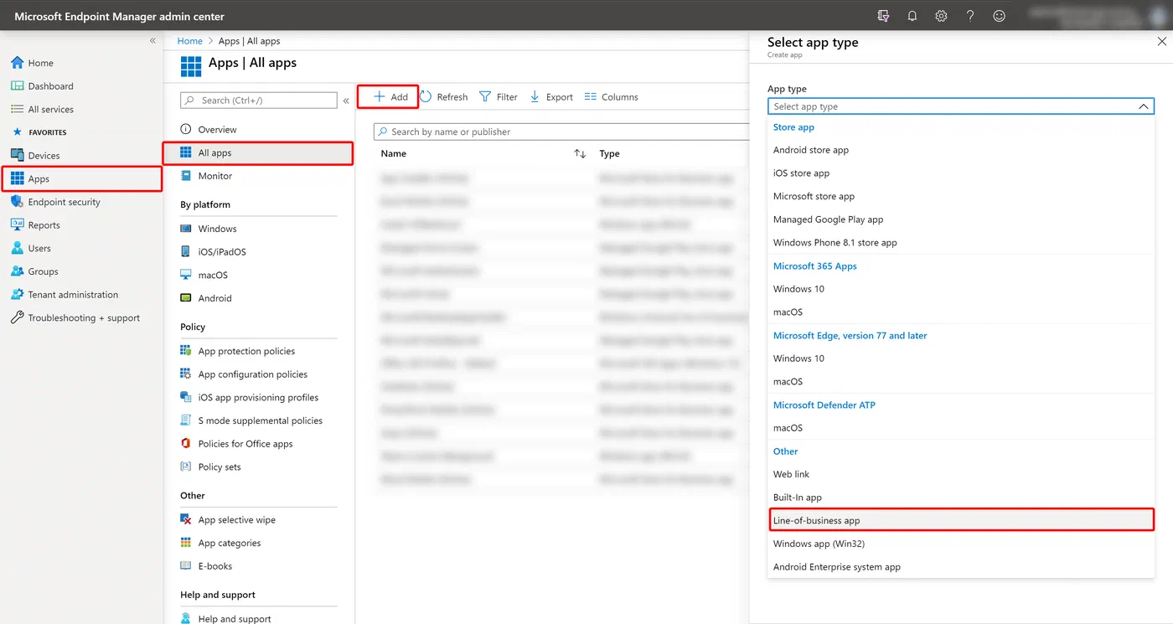
Task: Open App configuration policies
Action: click(x=252, y=374)
